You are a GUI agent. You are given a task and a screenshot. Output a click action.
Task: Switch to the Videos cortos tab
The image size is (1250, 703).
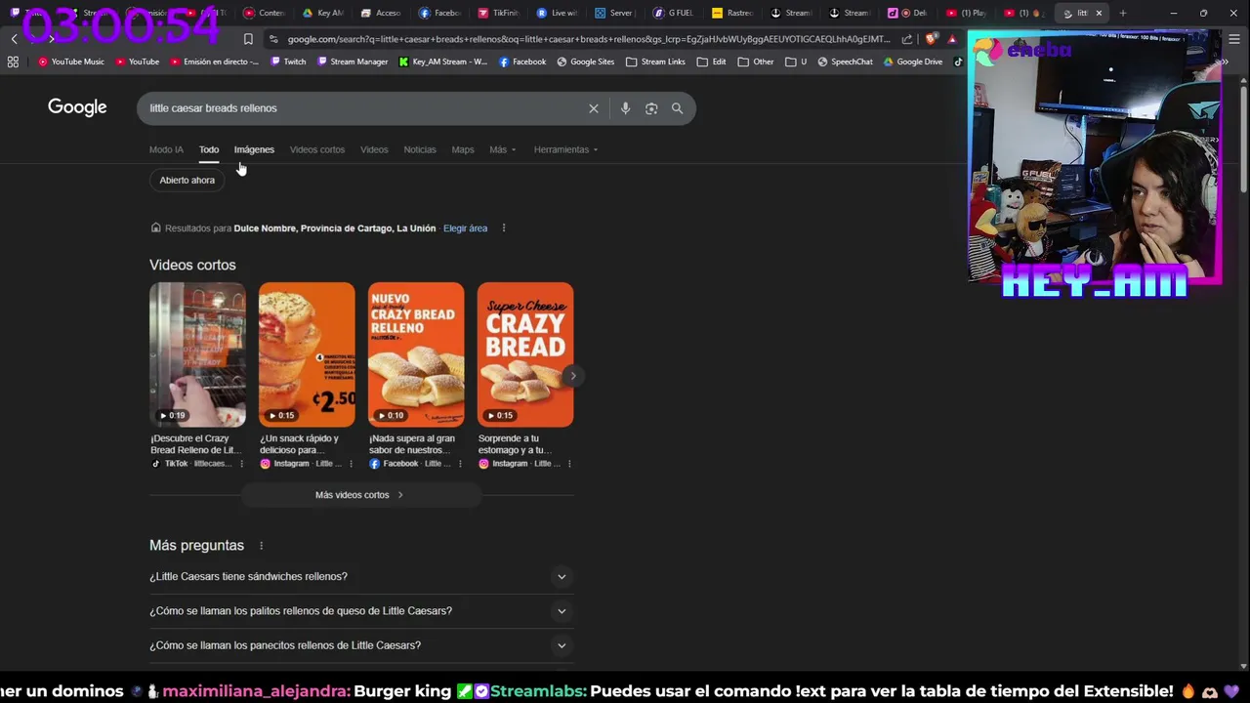[317, 149]
